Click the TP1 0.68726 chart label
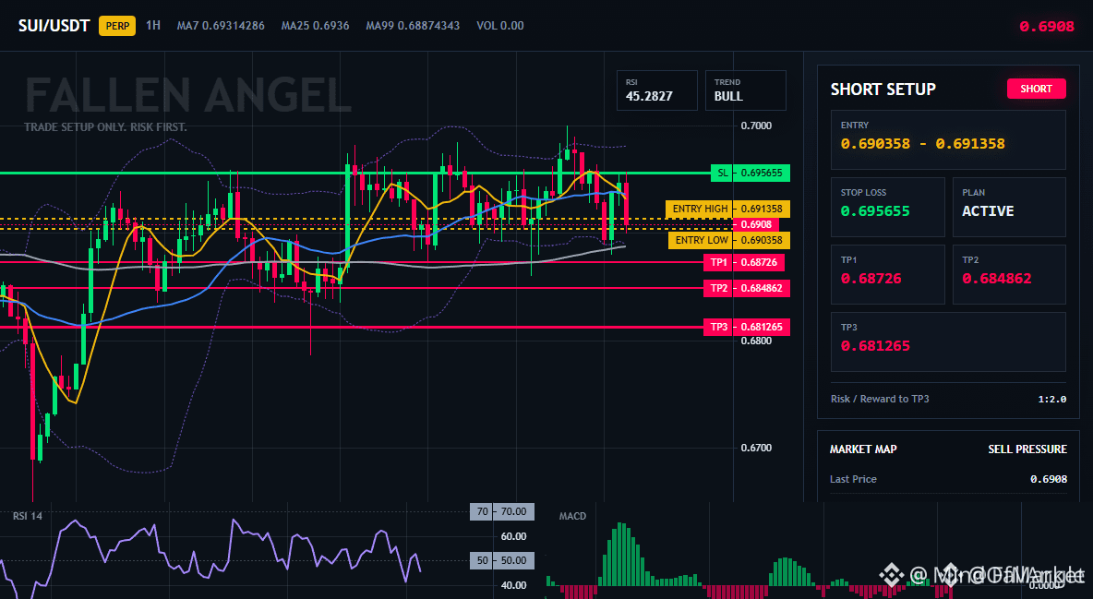This screenshot has height=599, width=1093. 744,262
